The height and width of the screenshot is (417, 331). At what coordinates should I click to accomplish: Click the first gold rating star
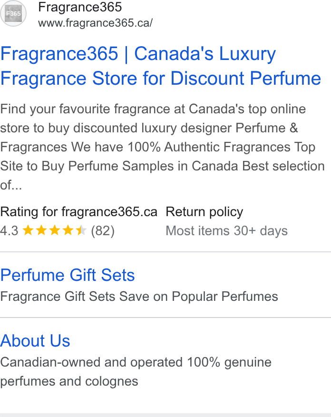click(28, 230)
